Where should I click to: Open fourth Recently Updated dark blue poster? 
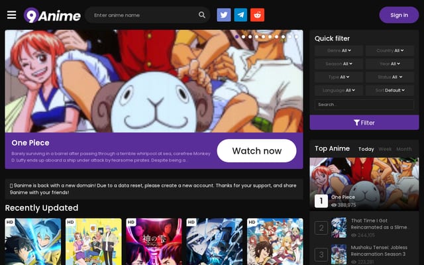215,242
